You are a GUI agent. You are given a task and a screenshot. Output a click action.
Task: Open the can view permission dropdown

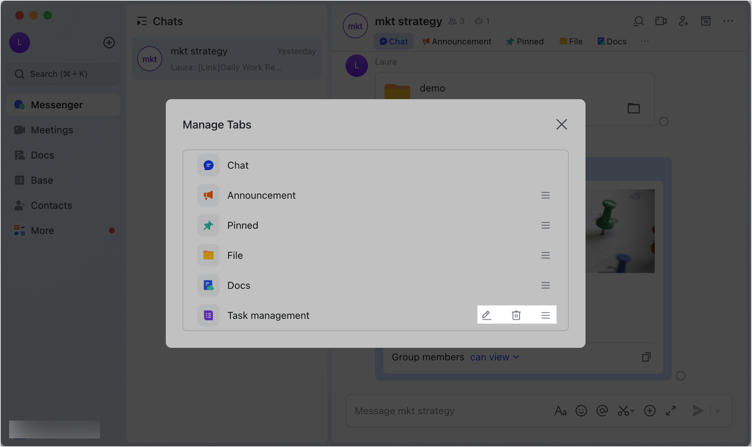pos(494,357)
